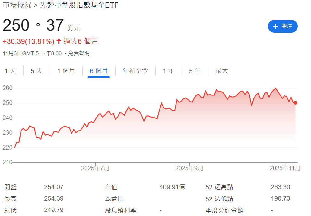Open the 1個月 price chart
311x216 pixels.
[66, 71]
